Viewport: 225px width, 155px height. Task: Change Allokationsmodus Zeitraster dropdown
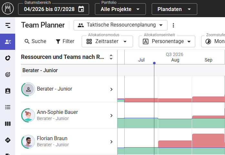107,41
